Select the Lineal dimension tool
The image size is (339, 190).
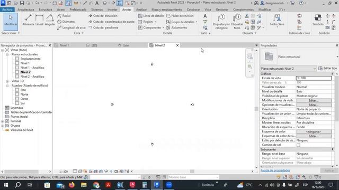coord(39,20)
